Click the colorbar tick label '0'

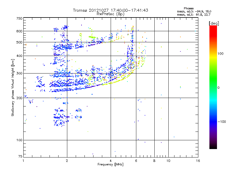pos(218,87)
